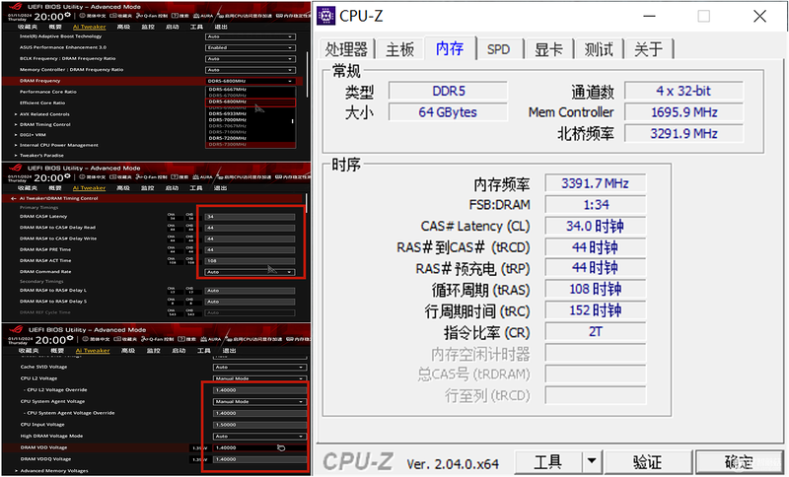Click the 2T command rate value
789x477 pixels.
tap(596, 332)
